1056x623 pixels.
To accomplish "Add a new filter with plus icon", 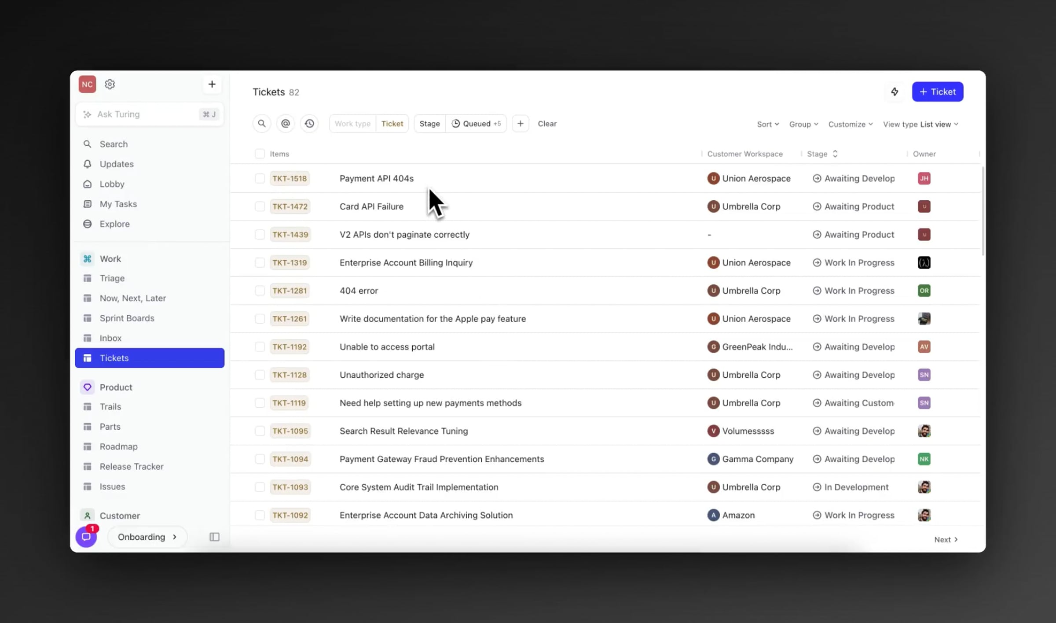I will click(520, 124).
